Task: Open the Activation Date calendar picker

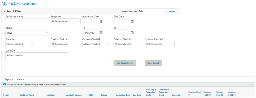Action: point(101,21)
